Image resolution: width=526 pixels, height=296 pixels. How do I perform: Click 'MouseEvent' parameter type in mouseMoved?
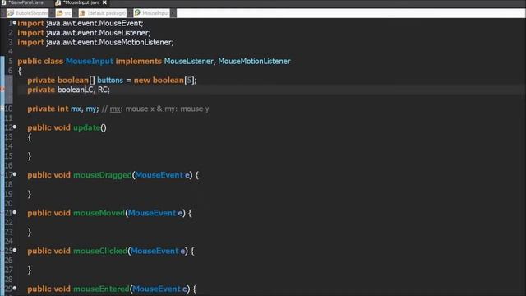tap(152, 213)
